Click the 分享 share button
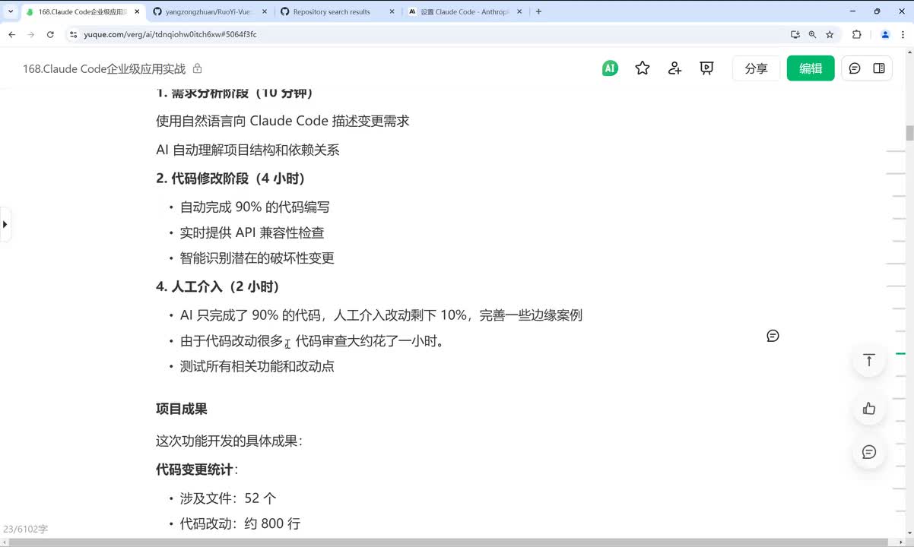Screen dimensions: 914x547 coord(756,68)
